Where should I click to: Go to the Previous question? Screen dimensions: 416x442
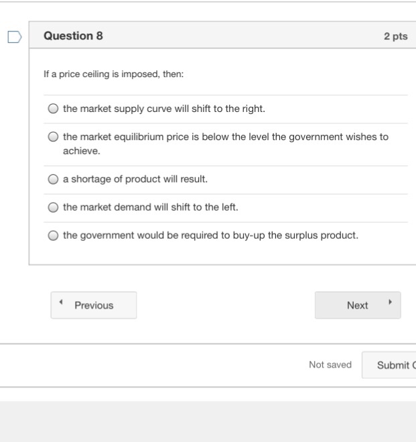click(94, 305)
